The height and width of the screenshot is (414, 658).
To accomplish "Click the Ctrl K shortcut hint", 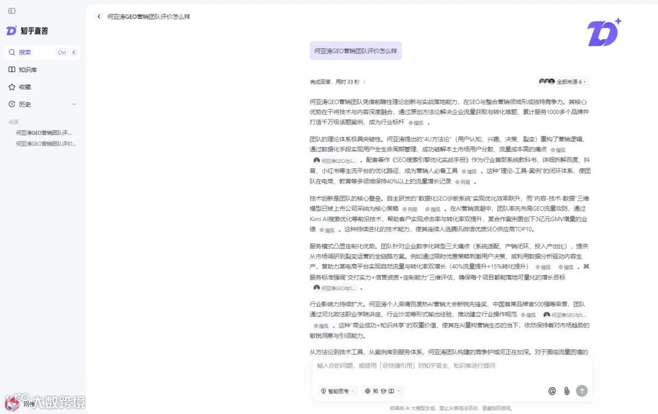I will pyautogui.click(x=67, y=52).
